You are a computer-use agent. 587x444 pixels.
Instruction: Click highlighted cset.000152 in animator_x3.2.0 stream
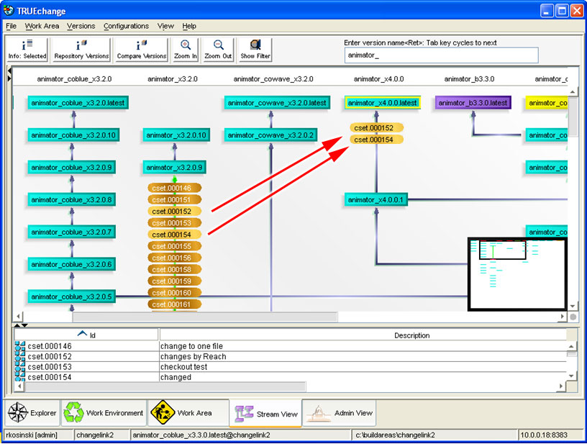click(x=175, y=211)
